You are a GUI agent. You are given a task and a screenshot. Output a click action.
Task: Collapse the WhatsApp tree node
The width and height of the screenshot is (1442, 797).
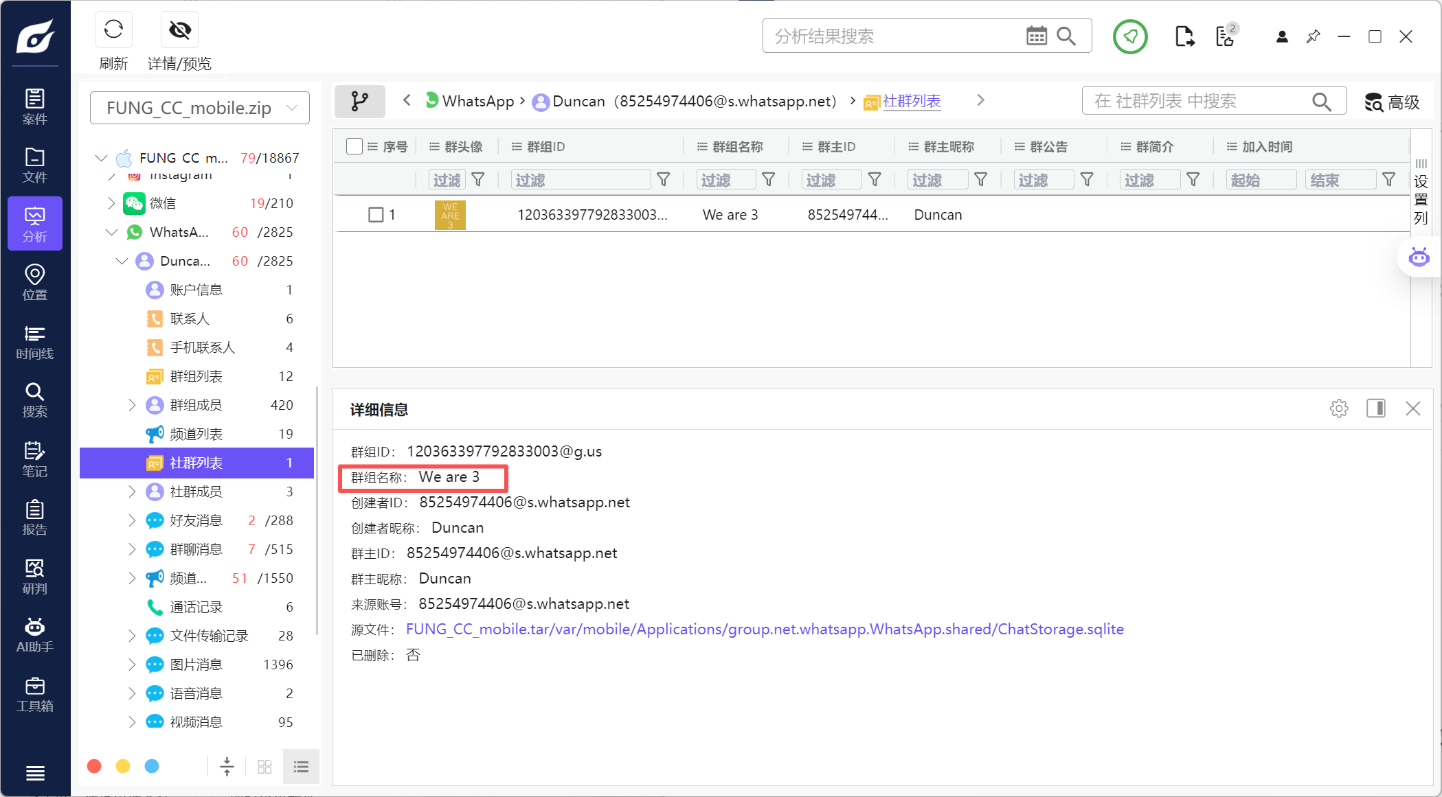click(112, 232)
